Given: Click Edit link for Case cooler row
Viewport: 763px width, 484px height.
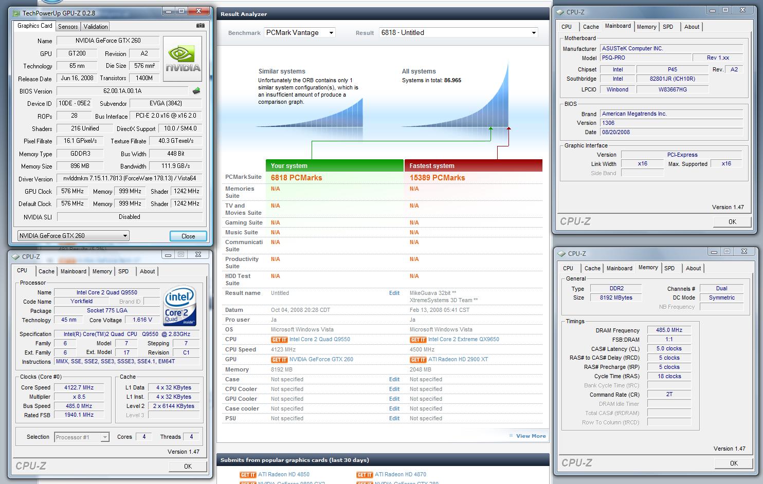Looking at the screenshot, I should tap(394, 409).
